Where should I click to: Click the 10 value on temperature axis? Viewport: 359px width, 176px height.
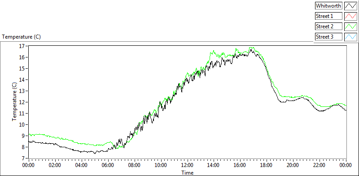click(x=22, y=125)
